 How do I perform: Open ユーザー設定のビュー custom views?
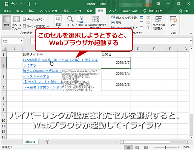click(36, 26)
